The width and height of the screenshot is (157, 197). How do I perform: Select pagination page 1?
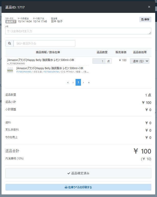coord(78,82)
